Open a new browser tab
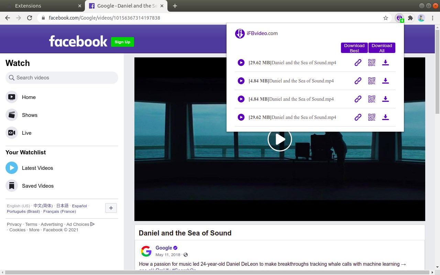The width and height of the screenshot is (440, 275). tap(175, 6)
